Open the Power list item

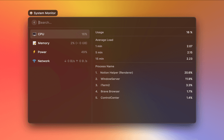coord(60,52)
